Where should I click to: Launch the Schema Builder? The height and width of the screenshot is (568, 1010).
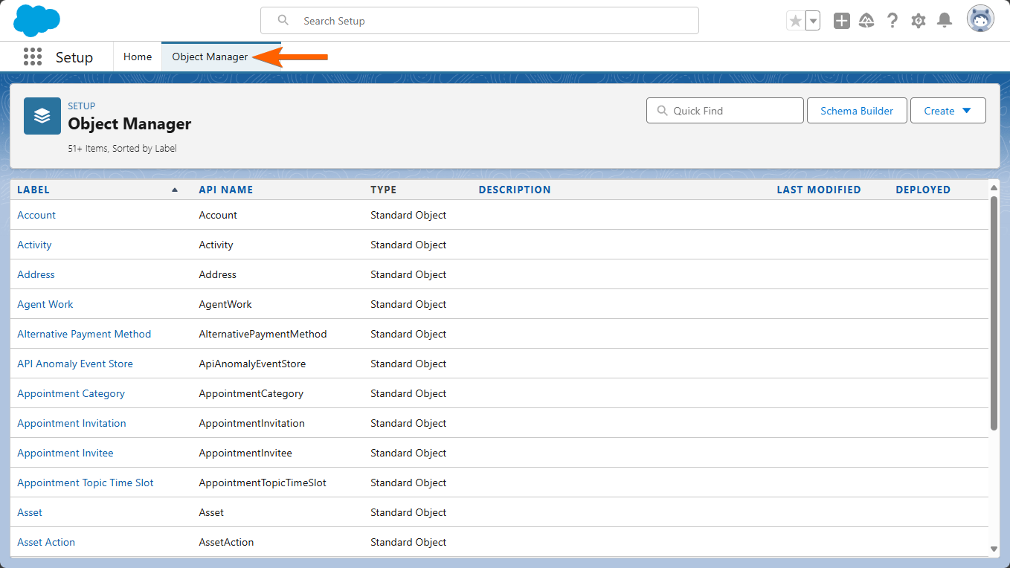[857, 111]
